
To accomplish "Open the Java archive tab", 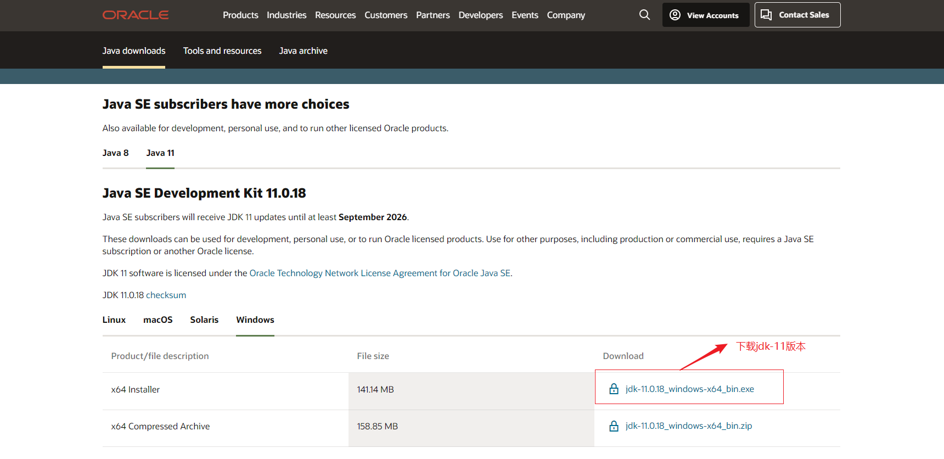I will pyautogui.click(x=303, y=51).
